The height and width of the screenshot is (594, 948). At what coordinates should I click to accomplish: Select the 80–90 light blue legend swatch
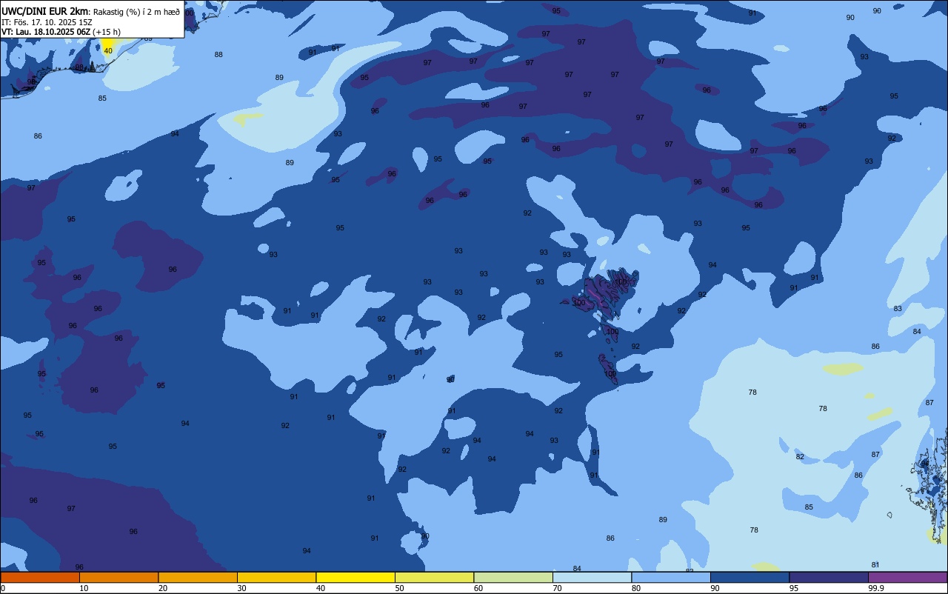coord(671,577)
